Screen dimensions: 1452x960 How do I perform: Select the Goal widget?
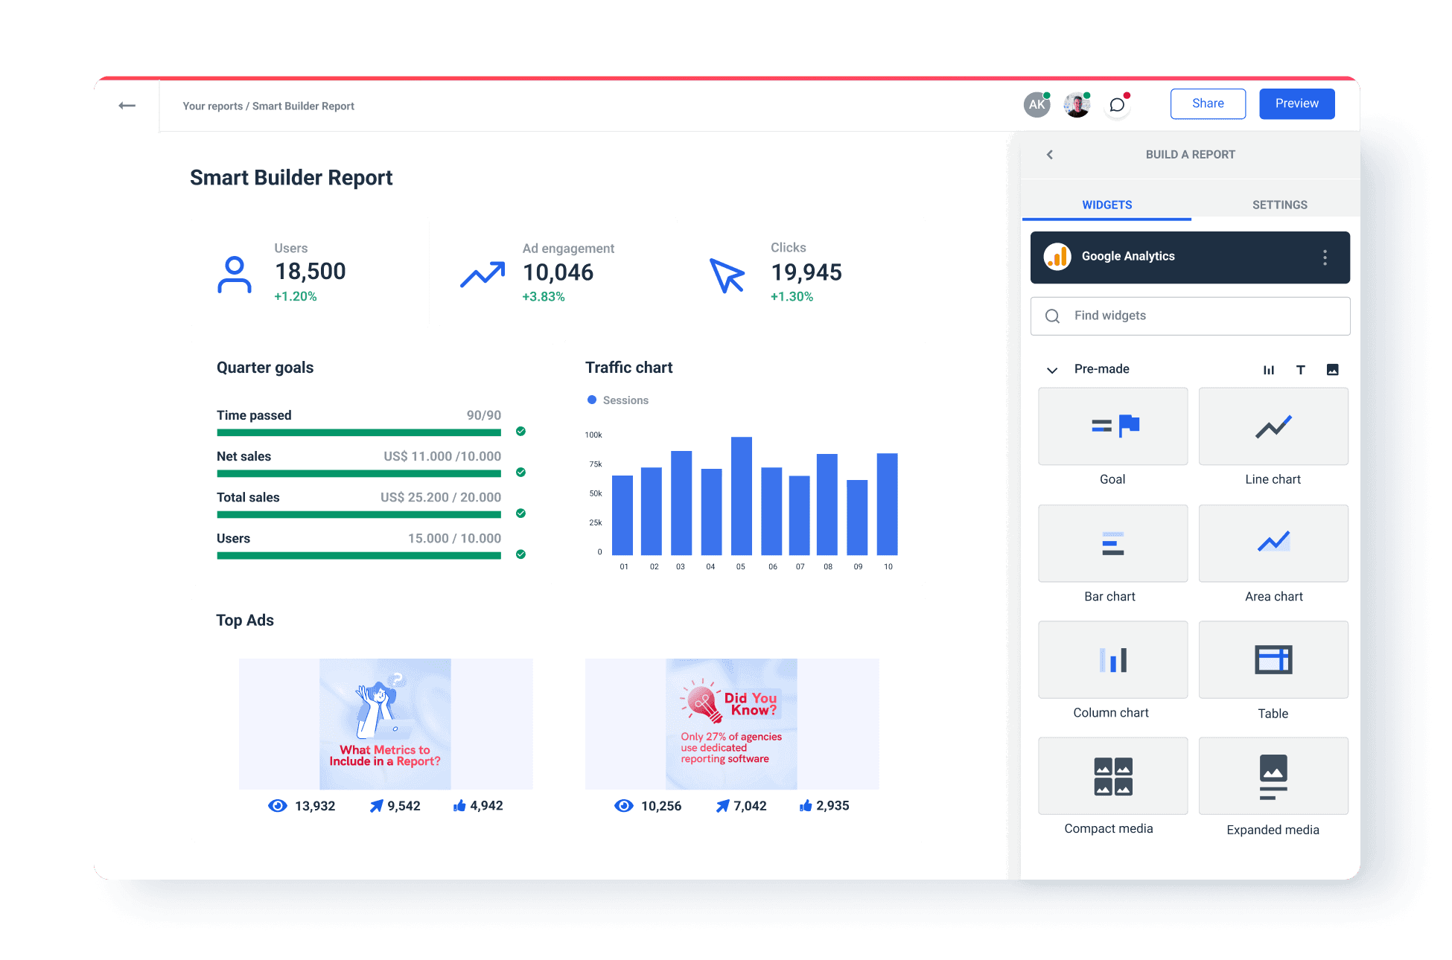1112,426
